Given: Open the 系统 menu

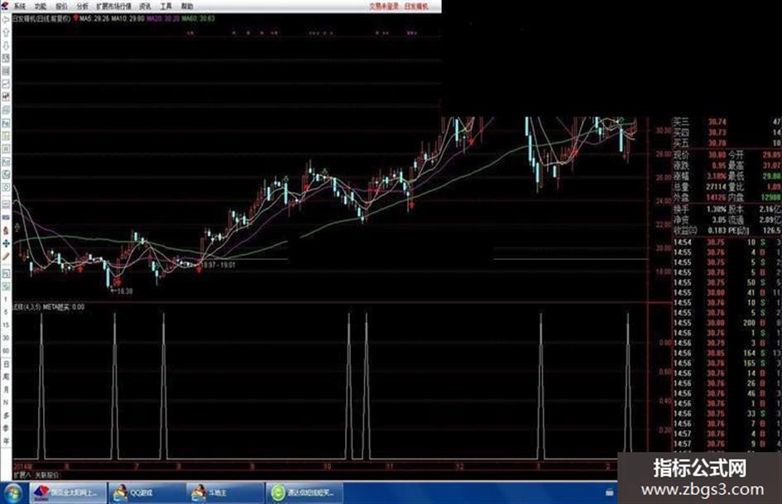Looking at the screenshot, I should (x=20, y=7).
